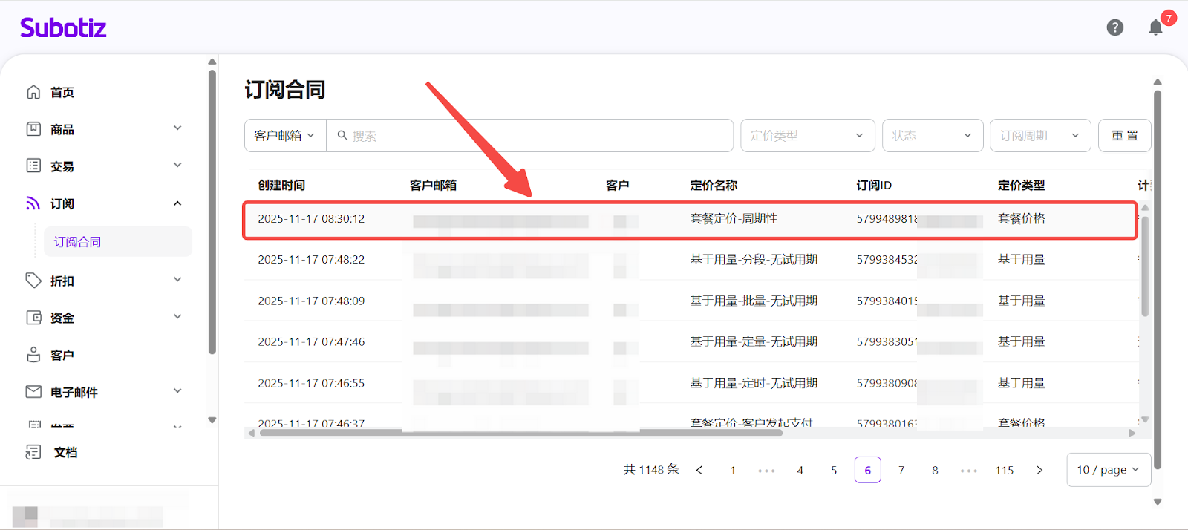This screenshot has height=530, width=1188.
Task: Change the 10 / page size selector
Action: [x=1108, y=470]
